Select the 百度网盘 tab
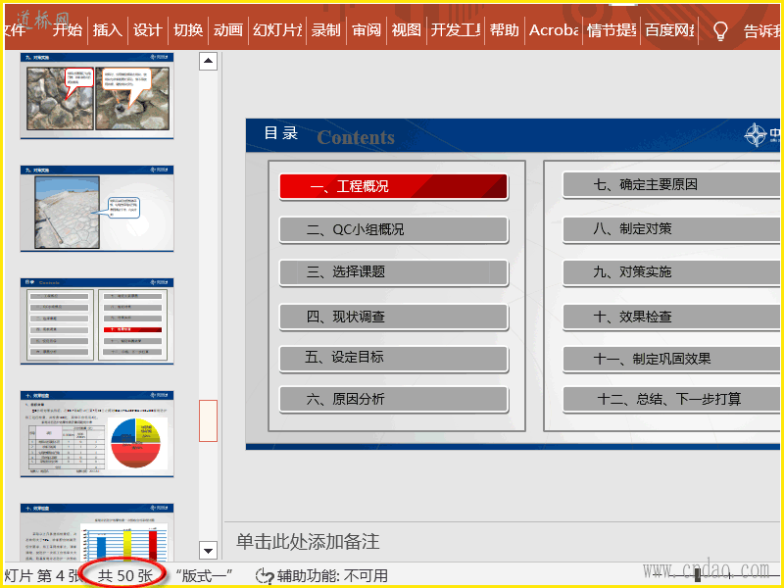 [669, 30]
